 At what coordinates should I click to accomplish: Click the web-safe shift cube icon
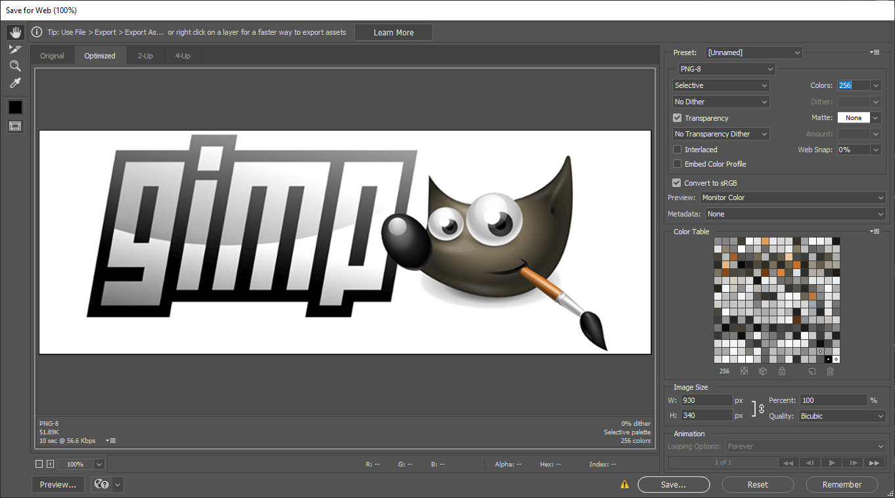point(763,371)
